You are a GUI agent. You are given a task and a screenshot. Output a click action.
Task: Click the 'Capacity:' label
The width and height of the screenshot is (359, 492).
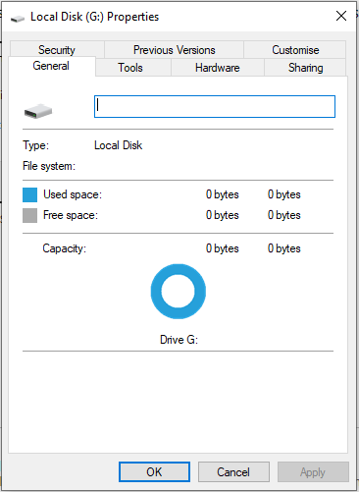pyautogui.click(x=65, y=248)
